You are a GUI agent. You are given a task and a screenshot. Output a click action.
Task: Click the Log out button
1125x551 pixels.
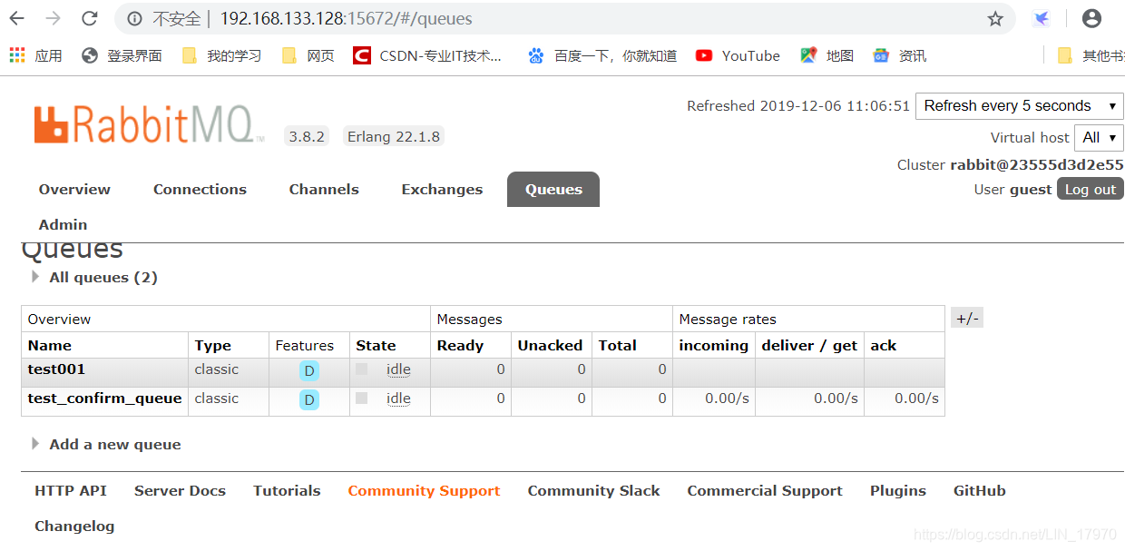click(1091, 189)
